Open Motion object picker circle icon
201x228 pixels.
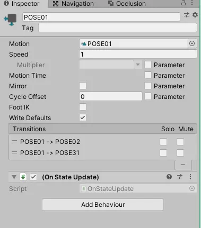click(192, 43)
